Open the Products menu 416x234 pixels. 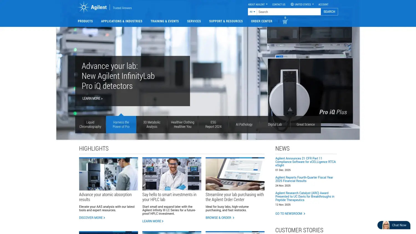click(85, 21)
